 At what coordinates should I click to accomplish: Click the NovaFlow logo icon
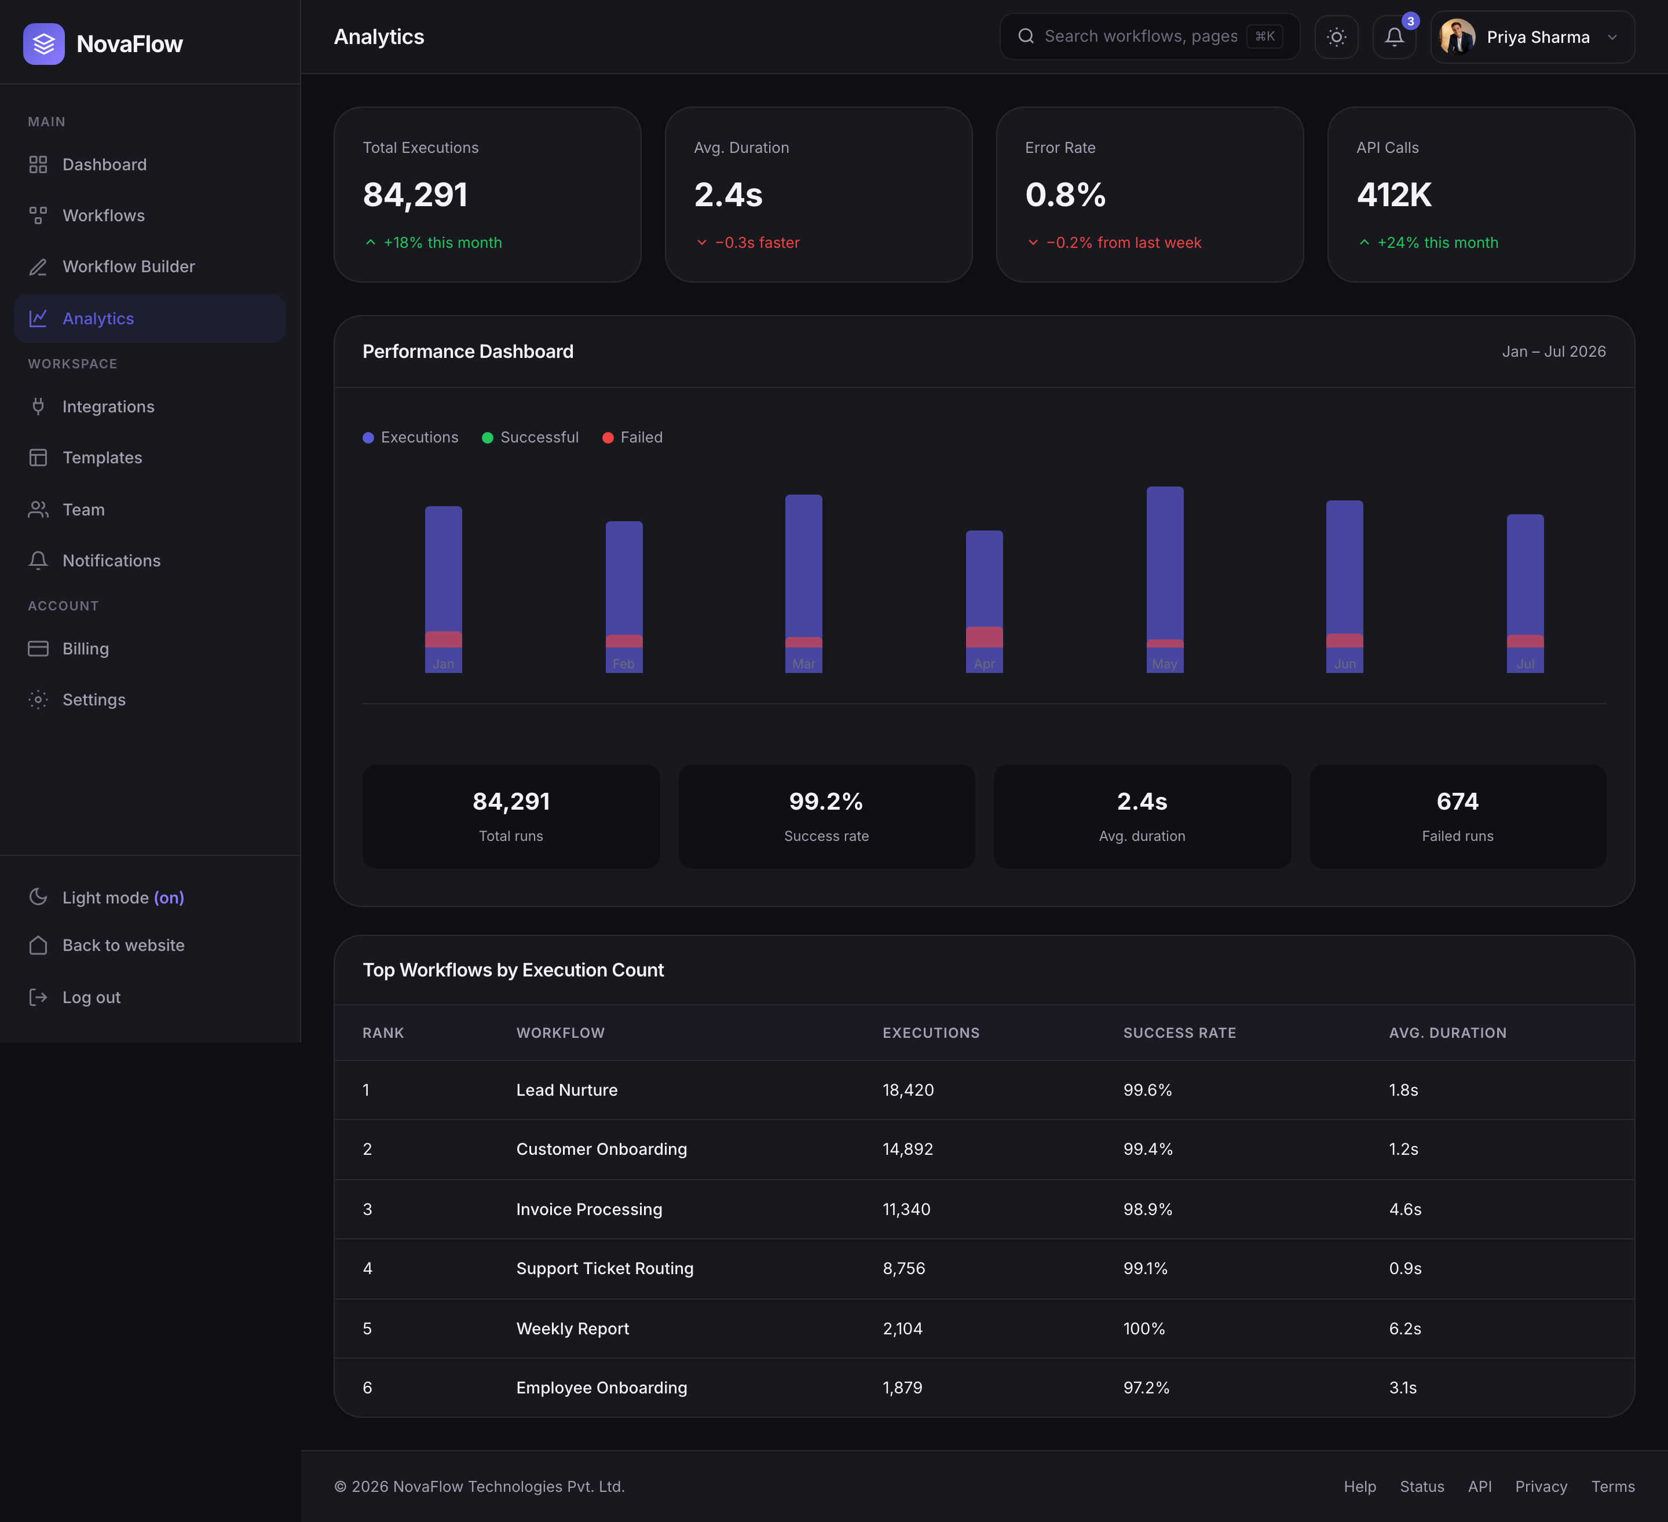point(44,44)
